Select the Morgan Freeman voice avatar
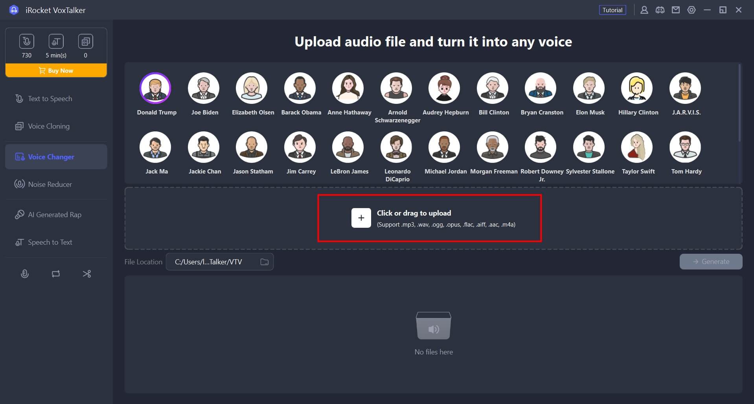 coord(493,147)
